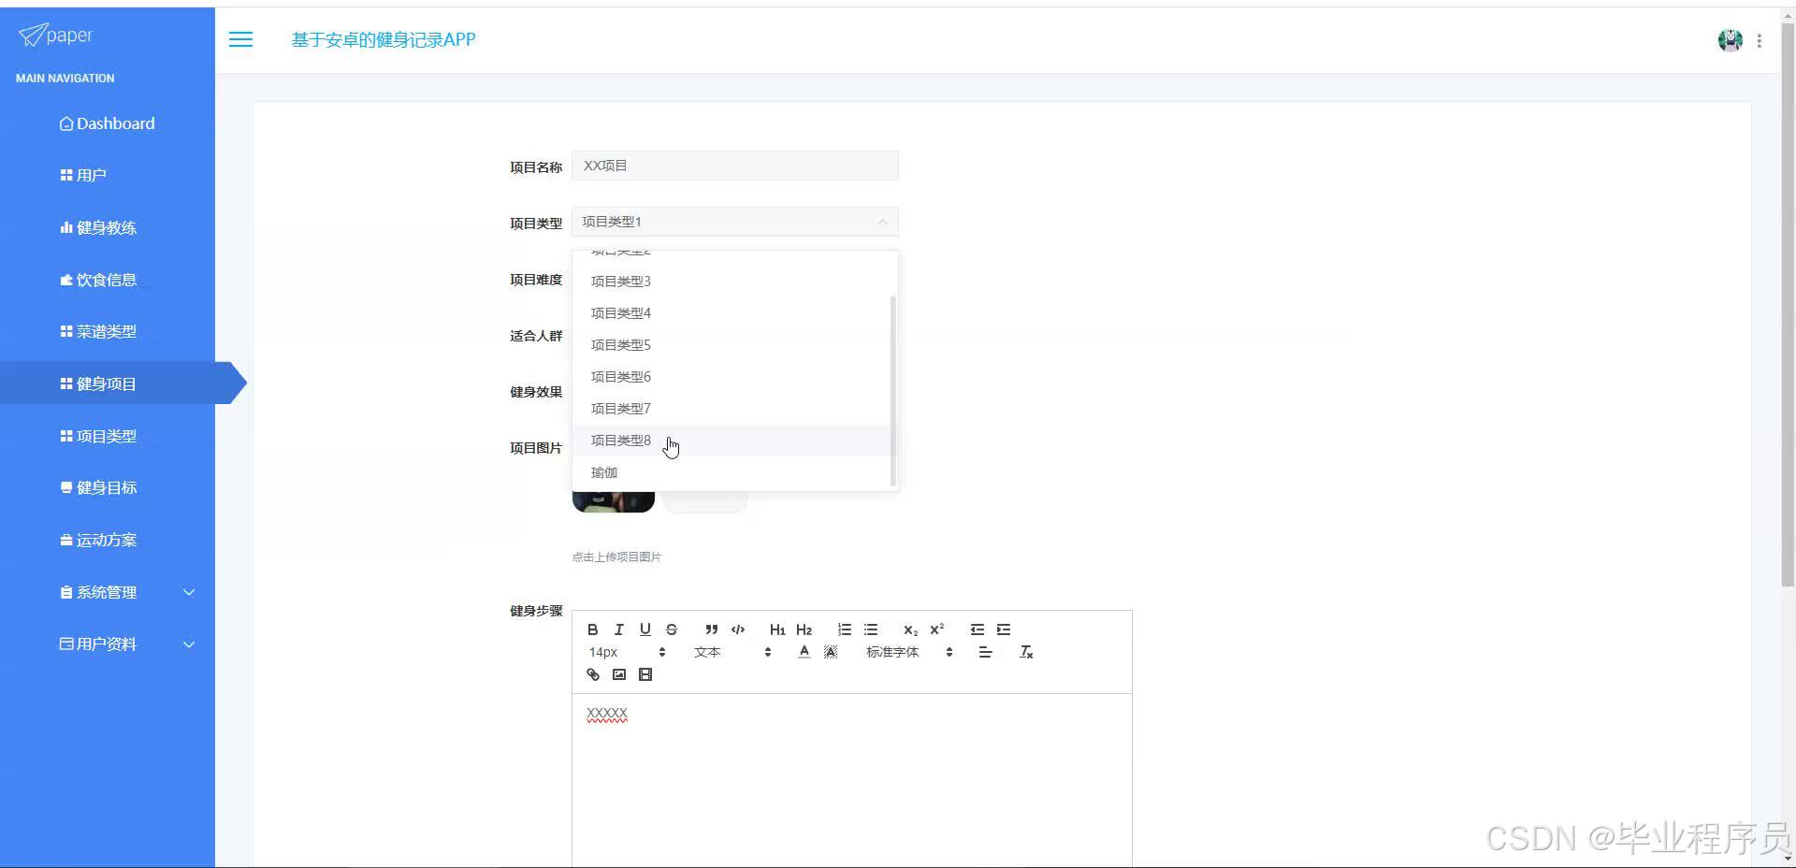Insert ordered numbered list
Viewport: 1796px width, 868px height.
[845, 629]
